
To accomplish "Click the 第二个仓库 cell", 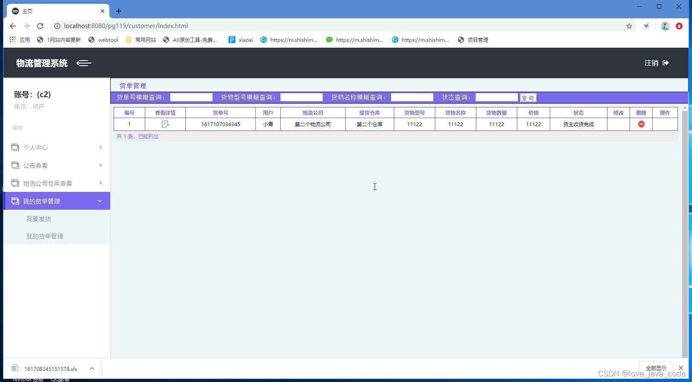I will 369,124.
